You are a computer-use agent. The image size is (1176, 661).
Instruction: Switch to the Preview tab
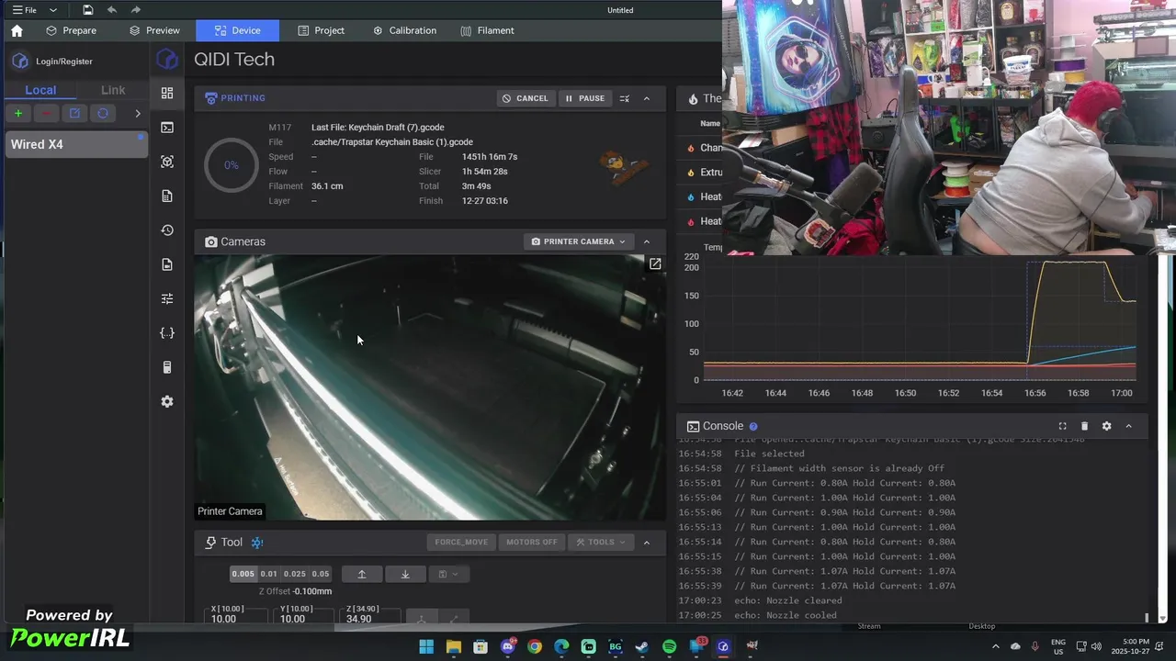pos(154,30)
